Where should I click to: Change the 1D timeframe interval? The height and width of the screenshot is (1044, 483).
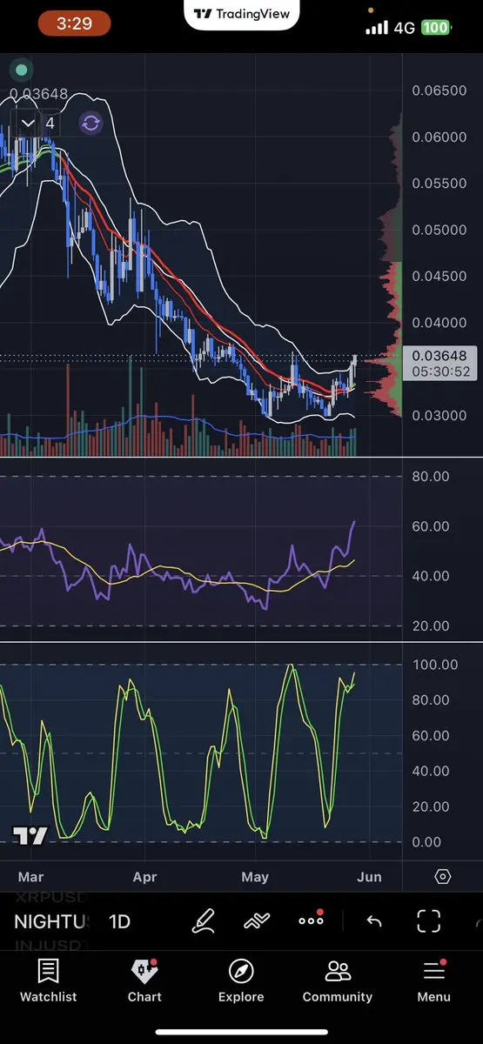(x=119, y=921)
